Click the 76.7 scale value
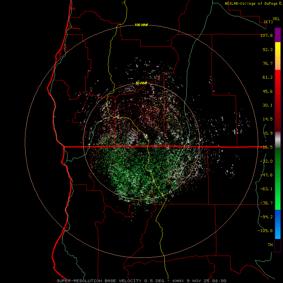Screen dimensions: 283x283 click(x=268, y=63)
